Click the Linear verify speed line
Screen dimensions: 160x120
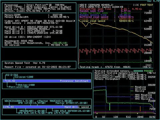(x=106, y=19)
